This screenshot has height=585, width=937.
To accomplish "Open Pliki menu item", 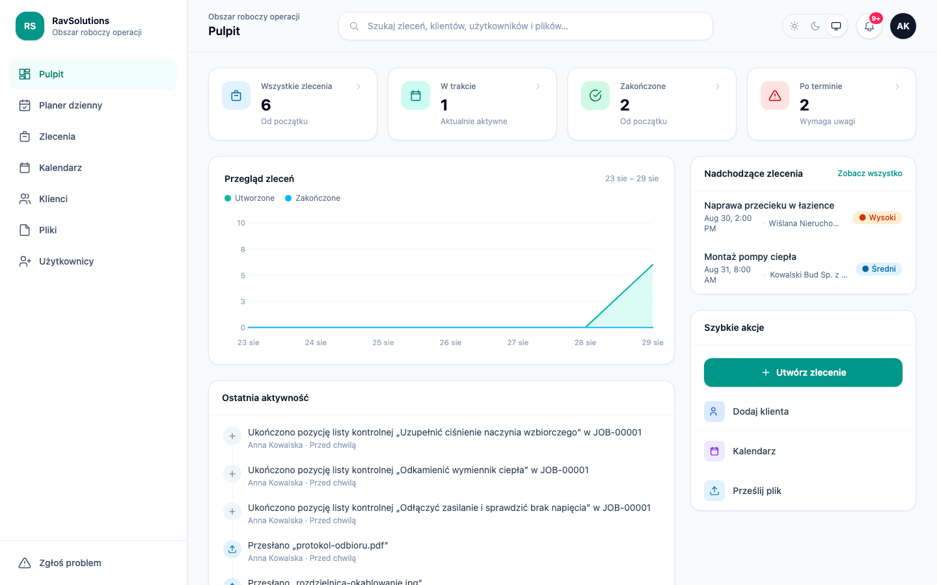I will pyautogui.click(x=94, y=230).
